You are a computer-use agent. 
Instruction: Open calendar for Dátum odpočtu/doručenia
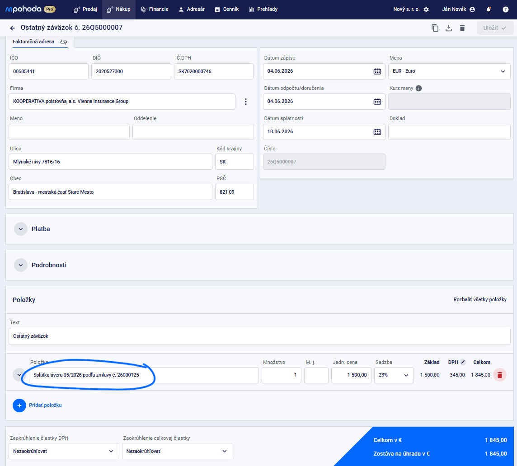377,102
